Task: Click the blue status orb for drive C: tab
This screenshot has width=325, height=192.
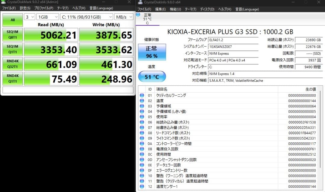Action: click(138, 14)
